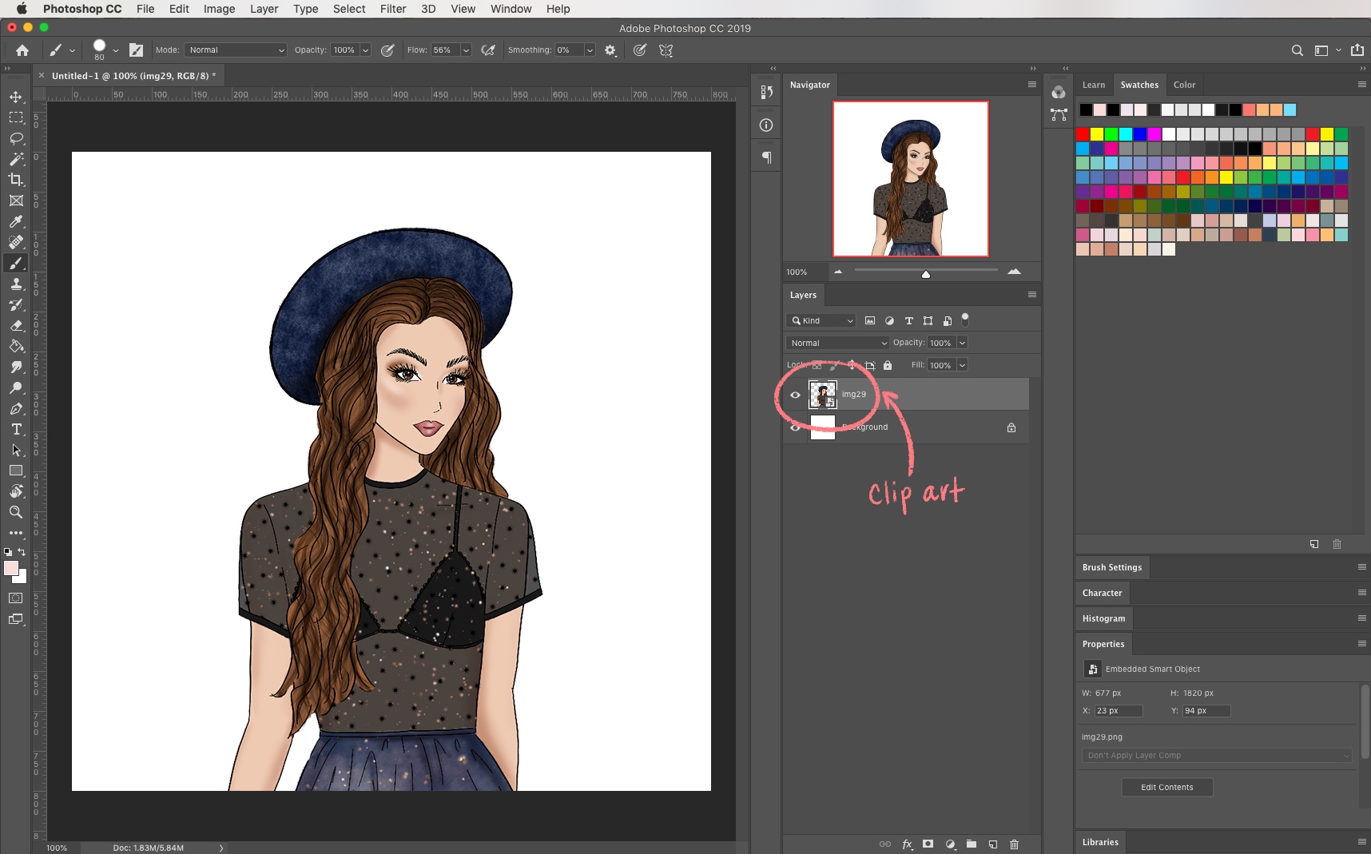Open the Opacity percentage dropdown
This screenshot has width=1371, height=854.
tap(365, 50)
